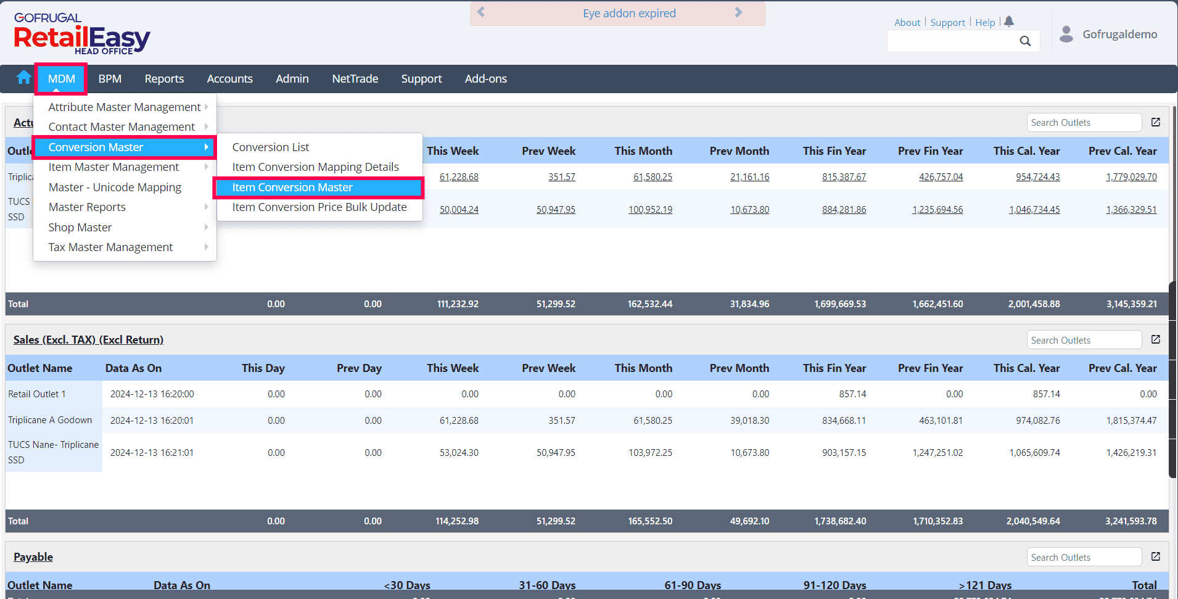Focus Search Outlets field in Sales panel
Viewport: 1178px width, 599px height.
pos(1084,340)
